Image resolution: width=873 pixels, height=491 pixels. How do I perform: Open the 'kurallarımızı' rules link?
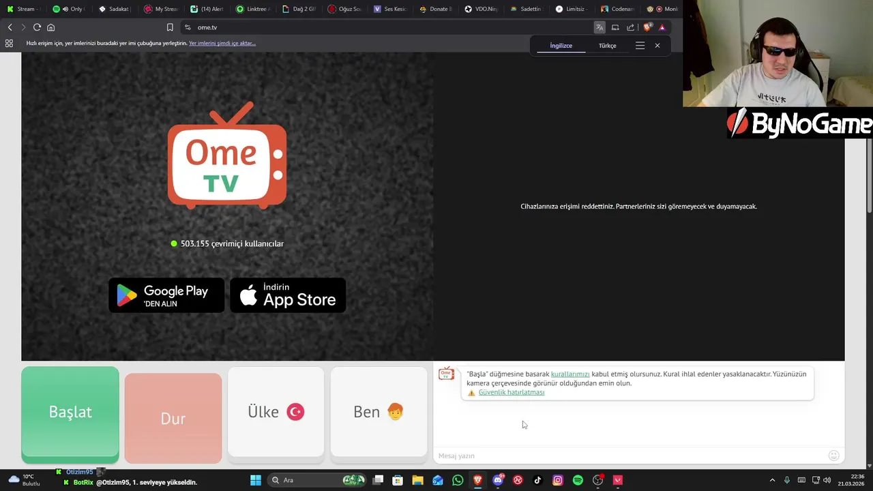(570, 374)
